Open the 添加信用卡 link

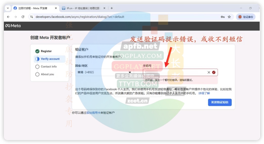[x=93, y=113]
